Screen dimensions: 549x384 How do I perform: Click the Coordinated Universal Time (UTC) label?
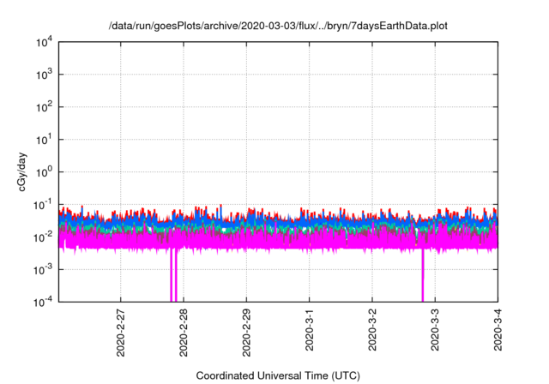[x=278, y=375]
